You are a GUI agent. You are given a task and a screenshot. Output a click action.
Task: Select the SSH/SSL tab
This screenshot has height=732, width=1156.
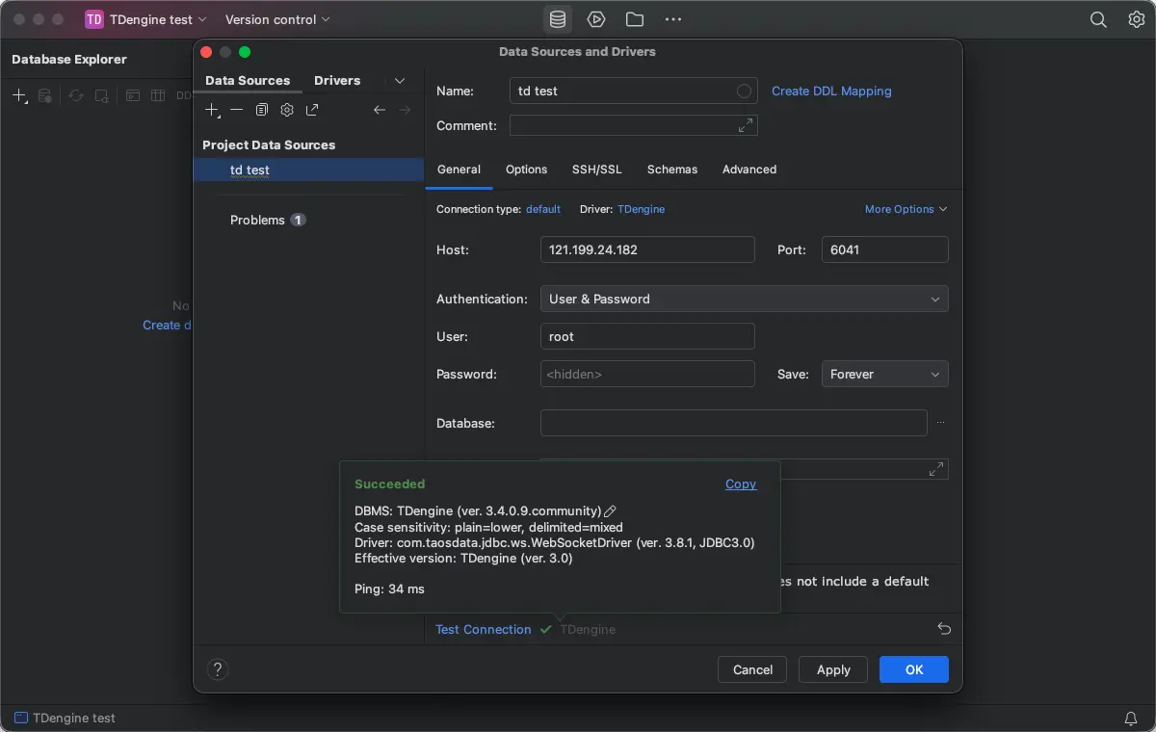(597, 170)
